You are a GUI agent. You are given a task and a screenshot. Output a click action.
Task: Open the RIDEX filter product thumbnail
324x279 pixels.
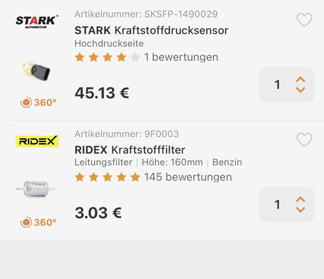point(37,189)
